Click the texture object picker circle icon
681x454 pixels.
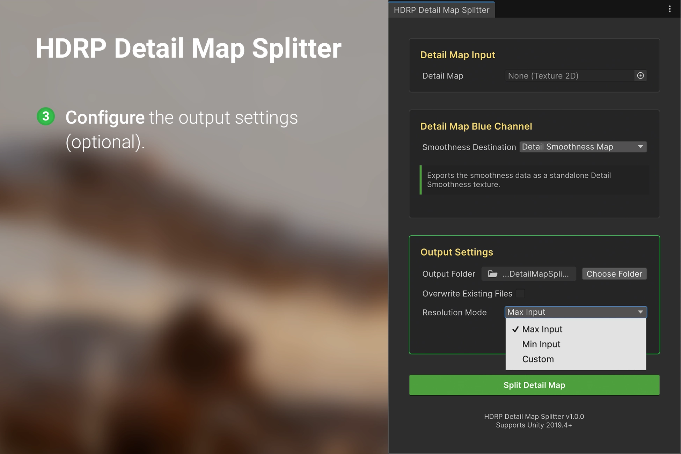(x=640, y=76)
